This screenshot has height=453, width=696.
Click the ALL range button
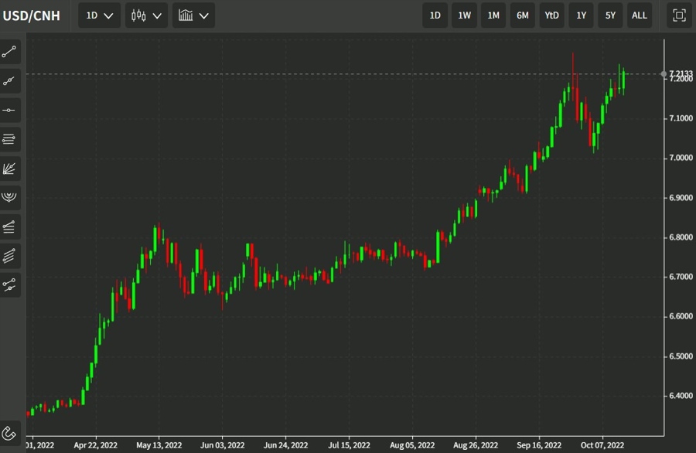(639, 15)
